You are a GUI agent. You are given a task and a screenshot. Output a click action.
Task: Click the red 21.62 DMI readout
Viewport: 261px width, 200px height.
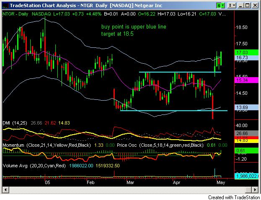[50, 123]
